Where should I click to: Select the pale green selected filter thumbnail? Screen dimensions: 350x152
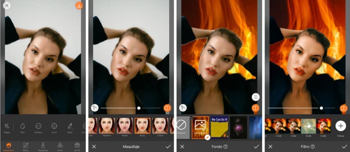309,126
